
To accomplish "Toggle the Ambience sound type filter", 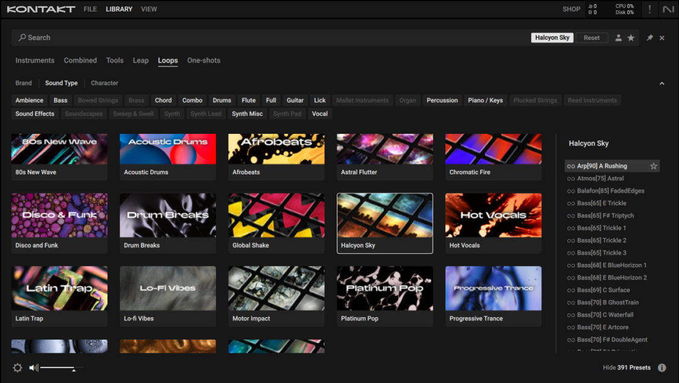I will click(29, 100).
